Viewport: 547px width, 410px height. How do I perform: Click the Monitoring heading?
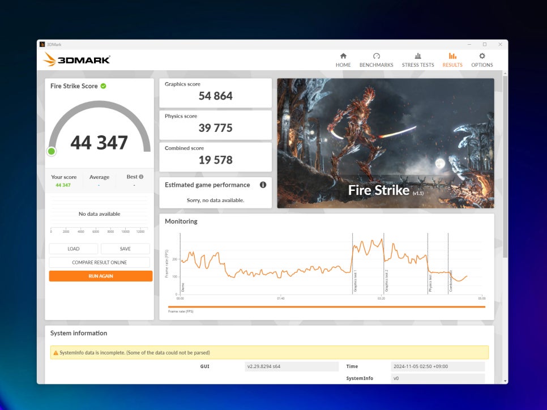tap(181, 221)
